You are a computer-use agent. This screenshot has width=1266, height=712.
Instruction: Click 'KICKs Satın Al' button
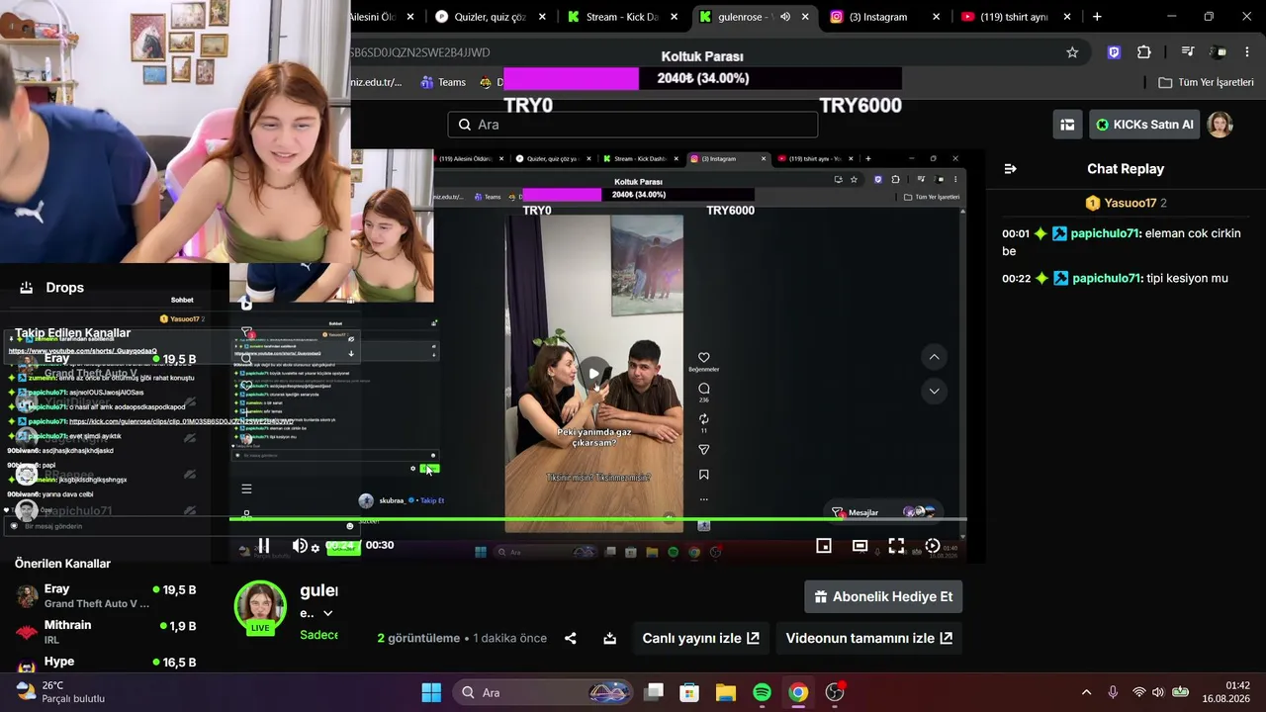click(x=1144, y=125)
